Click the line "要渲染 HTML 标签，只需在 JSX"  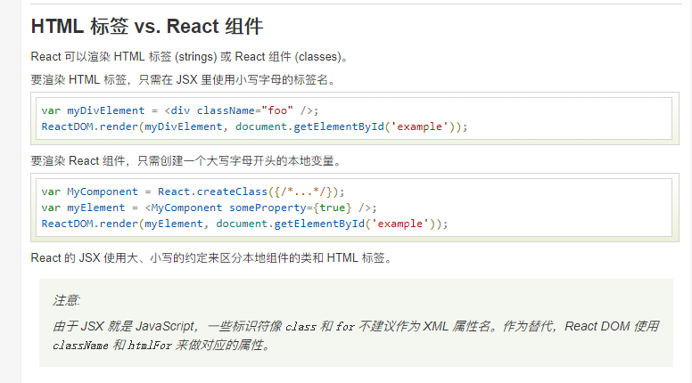(183, 80)
